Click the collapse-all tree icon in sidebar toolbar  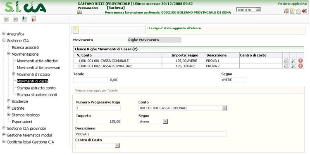[x=15, y=19]
